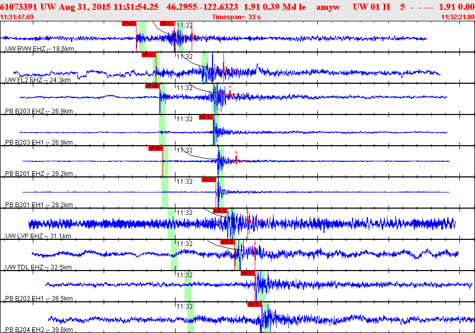Viewport: 475px width, 333px height.
Task: Click coordinates '46.2955 -122.6323' in header
Action: tap(202, 7)
